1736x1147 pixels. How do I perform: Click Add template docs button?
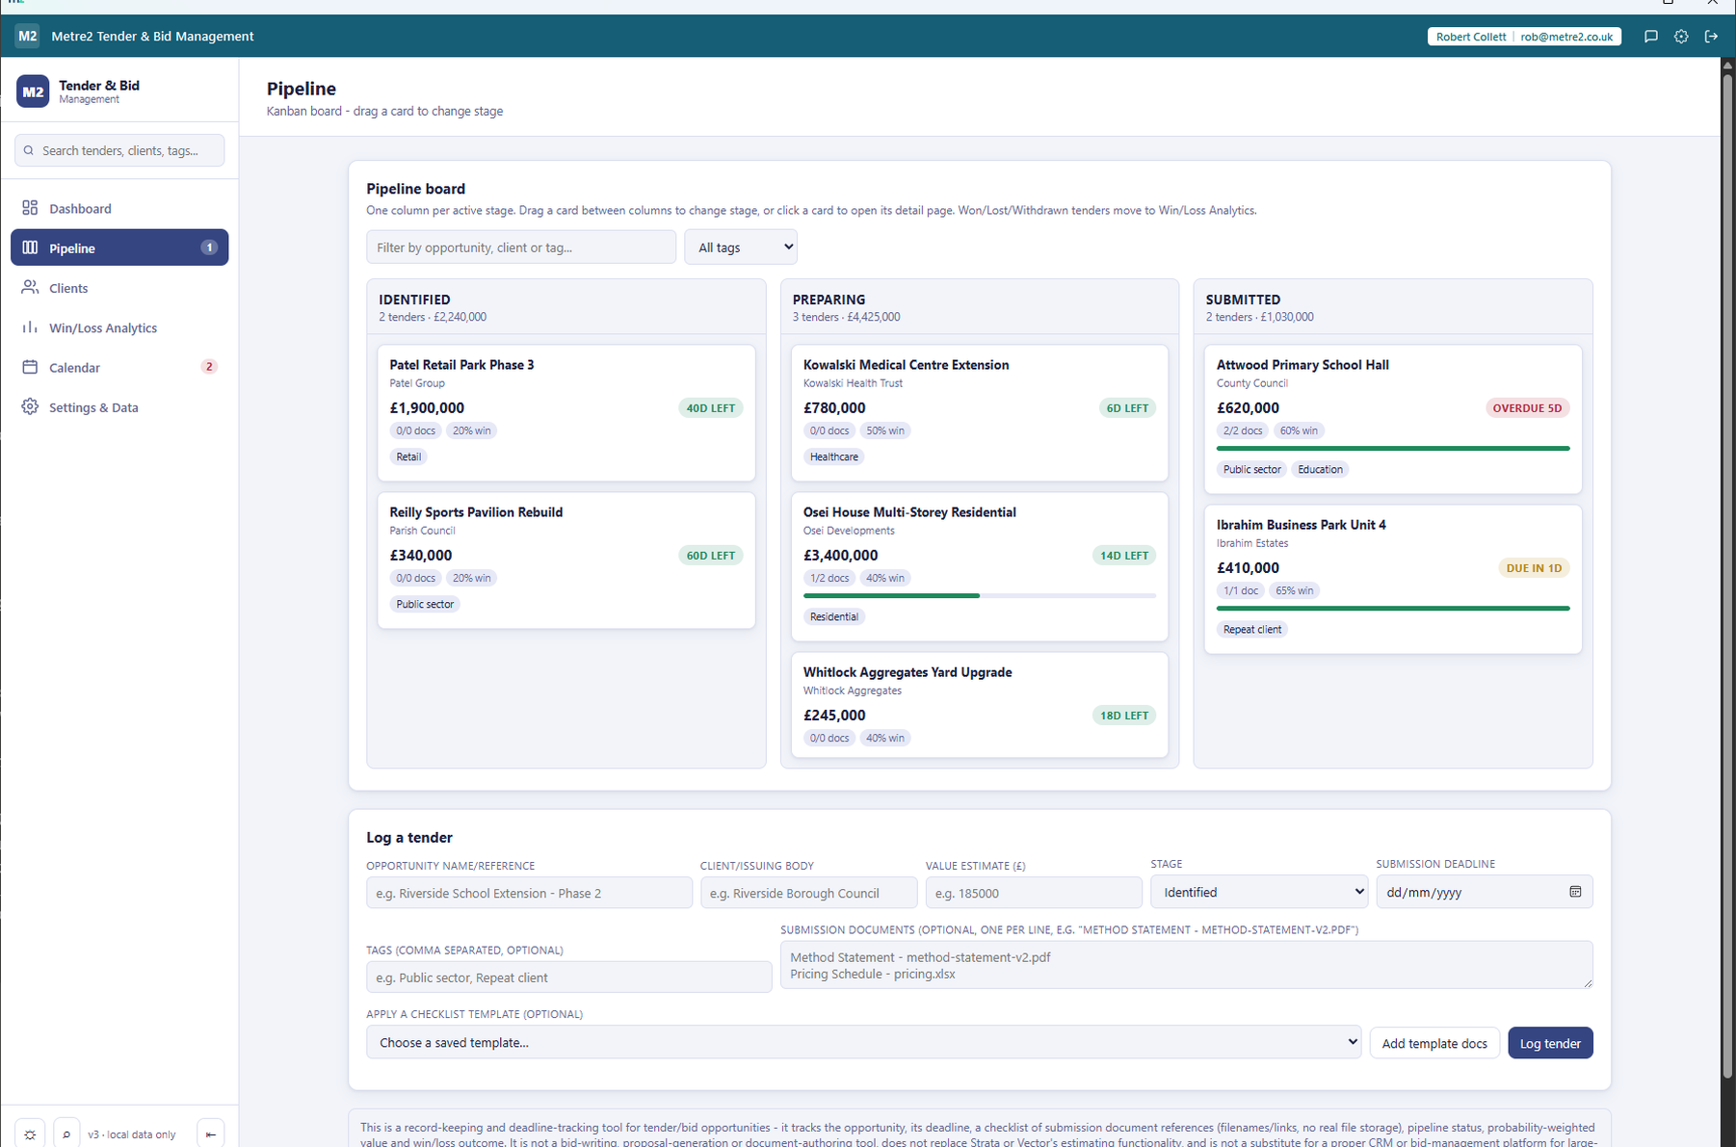tap(1434, 1043)
